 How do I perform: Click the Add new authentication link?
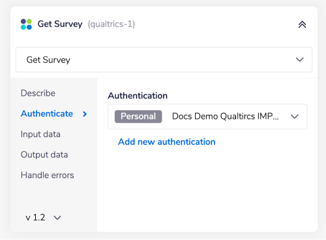pos(167,142)
